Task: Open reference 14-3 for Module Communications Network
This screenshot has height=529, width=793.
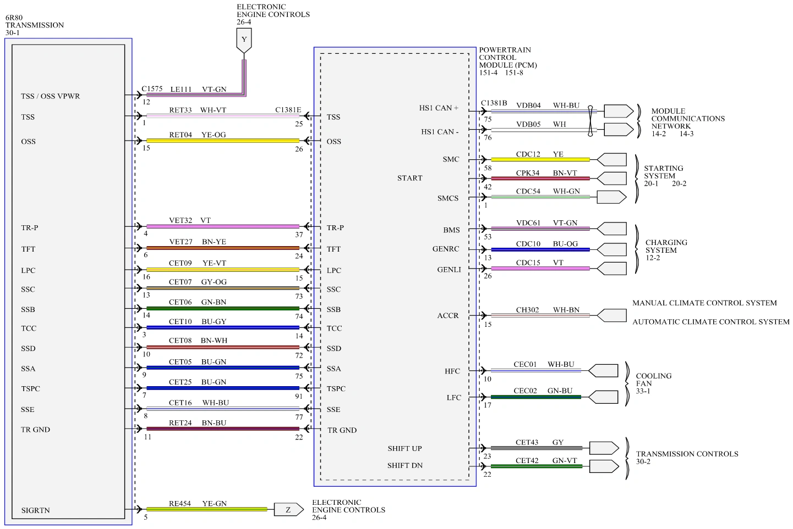Action: pos(686,133)
